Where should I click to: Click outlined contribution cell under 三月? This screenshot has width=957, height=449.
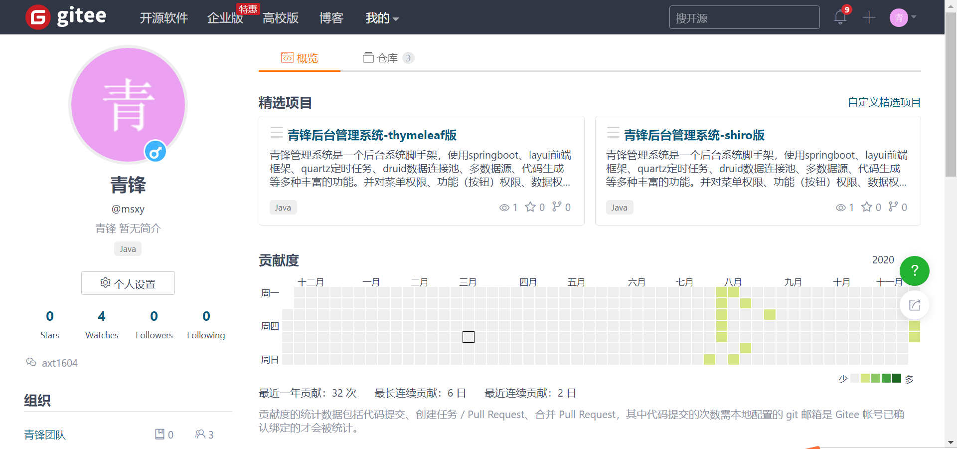point(469,337)
